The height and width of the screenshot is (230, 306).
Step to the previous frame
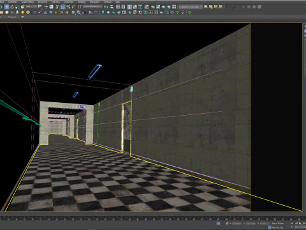click(x=296, y=224)
